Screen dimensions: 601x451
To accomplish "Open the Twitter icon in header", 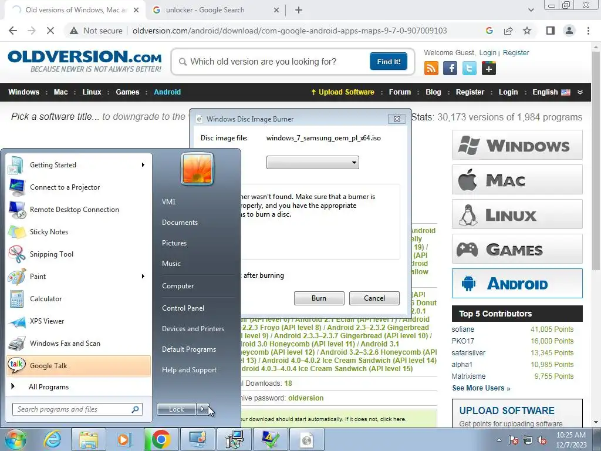I will (469, 68).
